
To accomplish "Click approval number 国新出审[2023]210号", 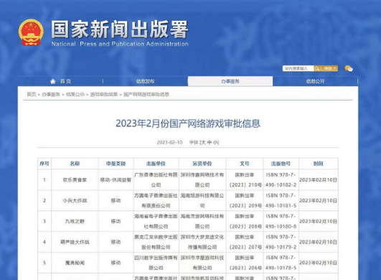I will tap(245, 180).
